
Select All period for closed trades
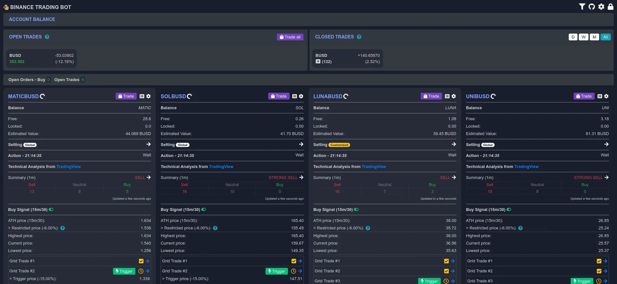[x=605, y=37]
